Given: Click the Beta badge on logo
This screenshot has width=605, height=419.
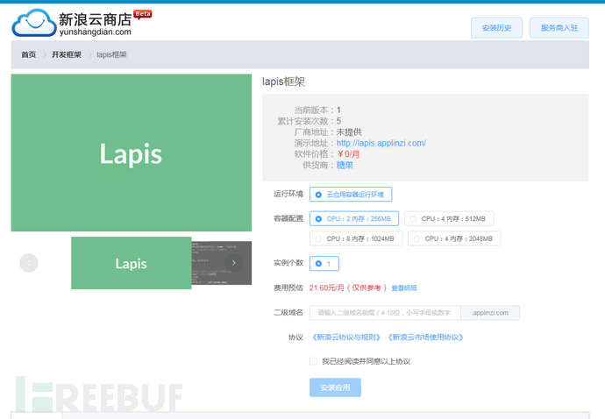Looking at the screenshot, I should pyautogui.click(x=143, y=14).
